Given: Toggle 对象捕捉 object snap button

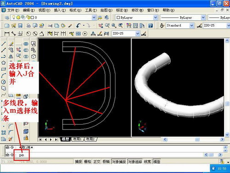Looking at the screenshot, I should 119,161.
